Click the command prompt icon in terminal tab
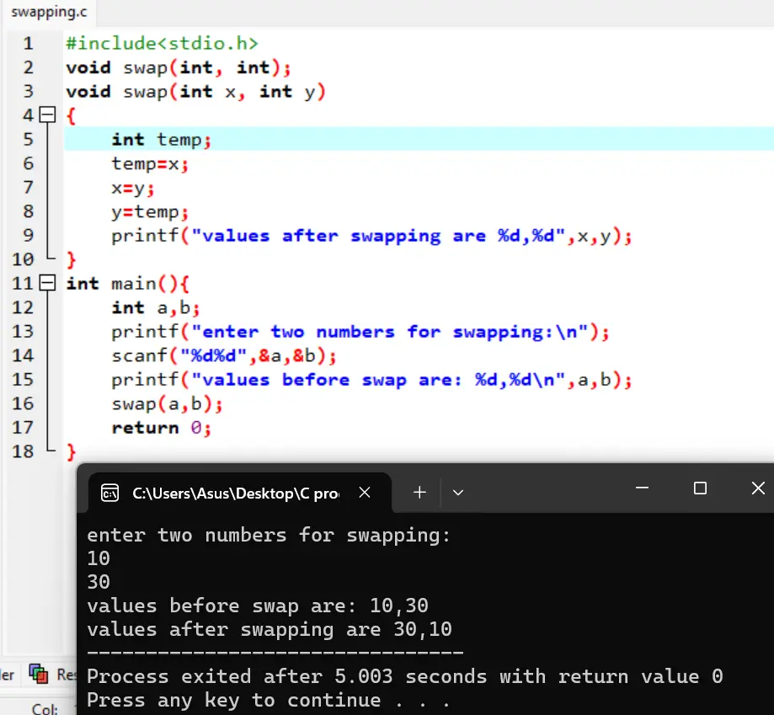 point(109,493)
